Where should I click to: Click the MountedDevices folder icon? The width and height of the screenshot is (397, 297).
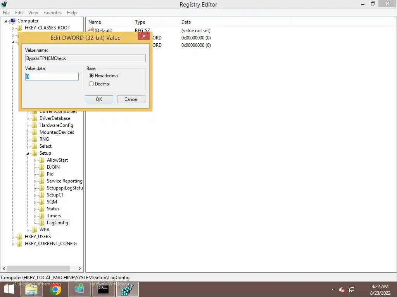34,132
